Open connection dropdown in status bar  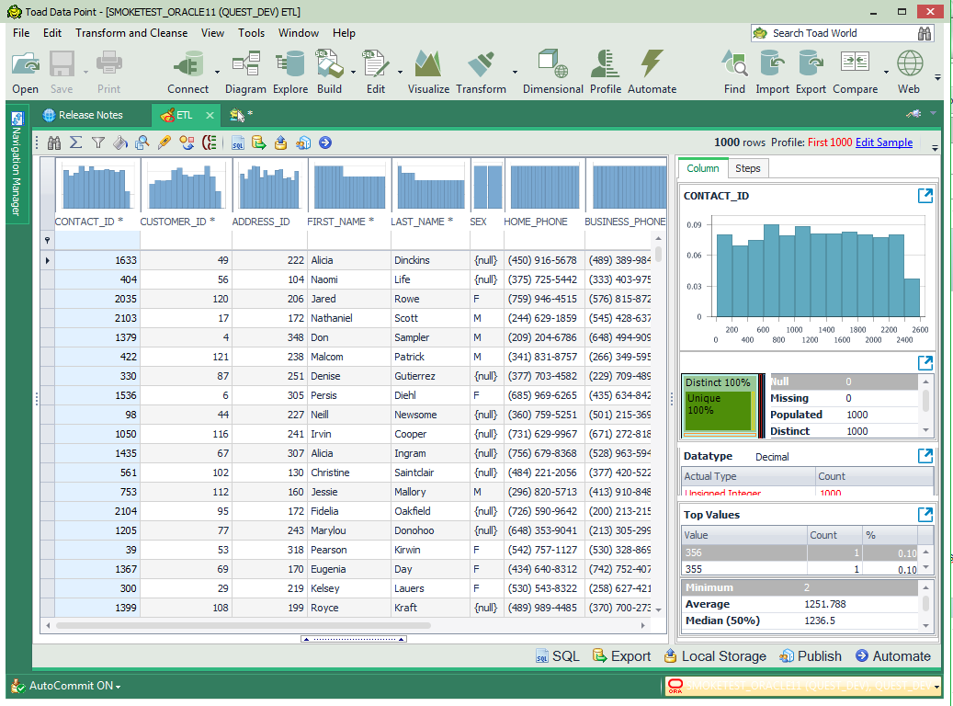(x=936, y=687)
